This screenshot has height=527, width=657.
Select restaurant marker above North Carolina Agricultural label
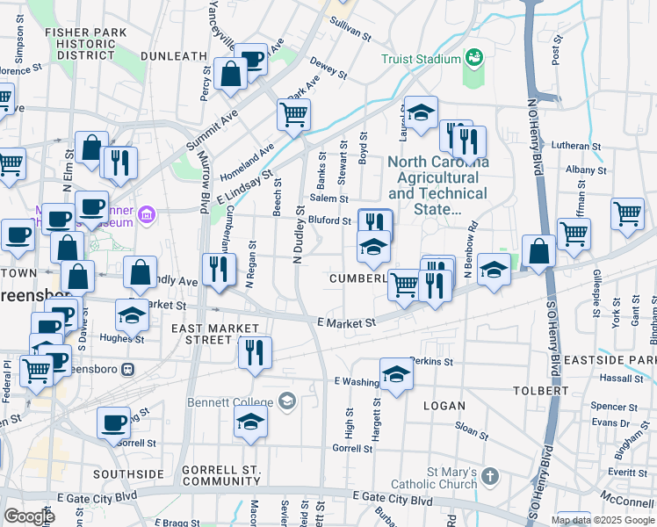click(x=469, y=144)
